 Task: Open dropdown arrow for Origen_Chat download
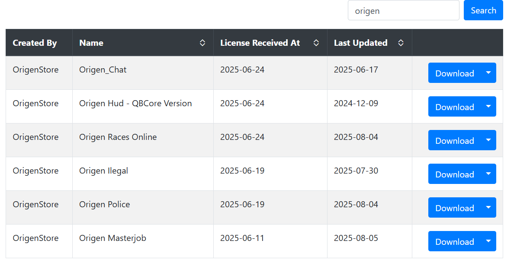click(x=488, y=73)
